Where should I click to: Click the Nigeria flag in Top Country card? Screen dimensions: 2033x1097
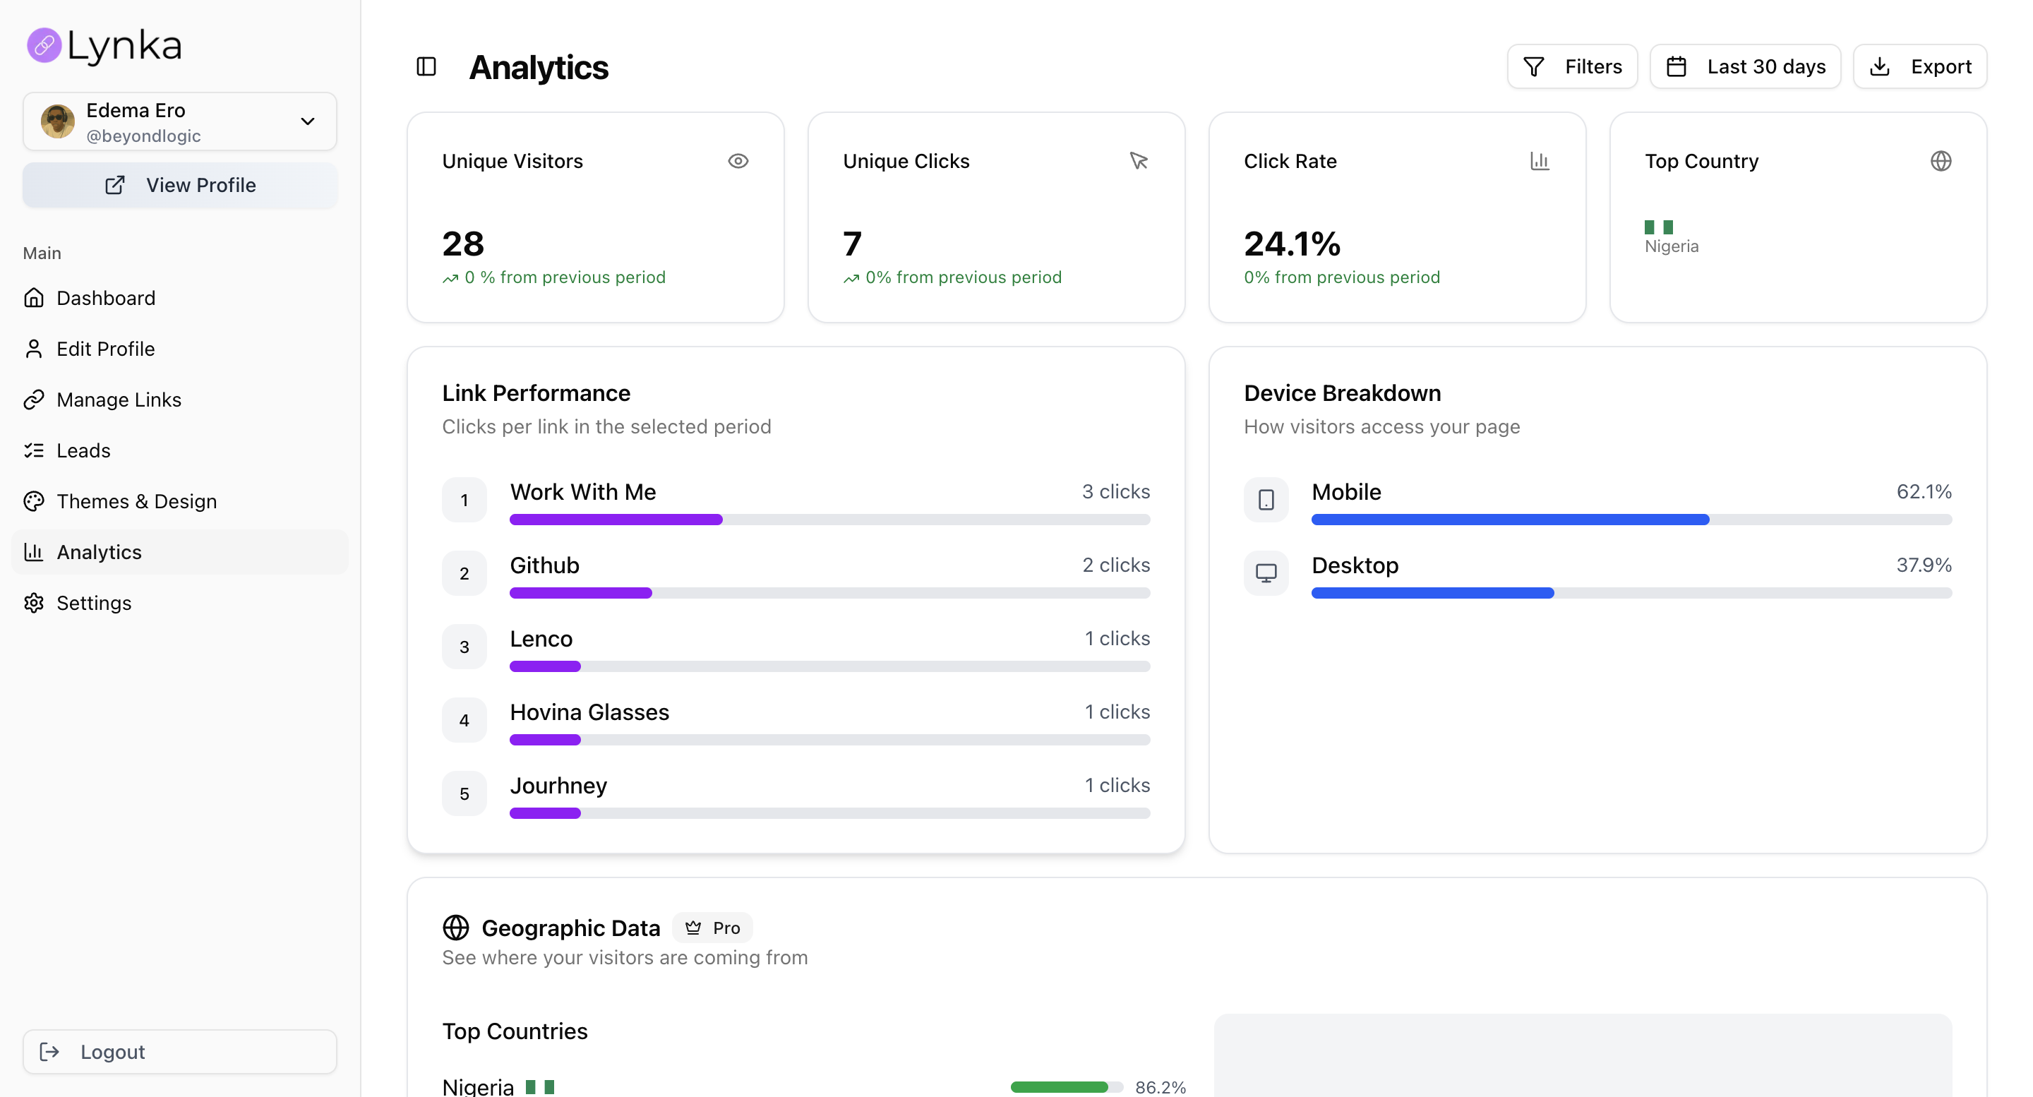1658,227
